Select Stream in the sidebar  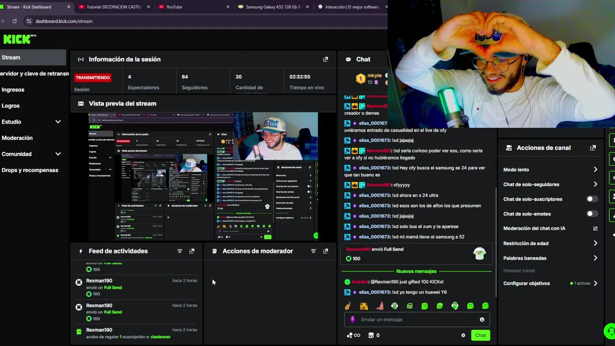coord(33,58)
